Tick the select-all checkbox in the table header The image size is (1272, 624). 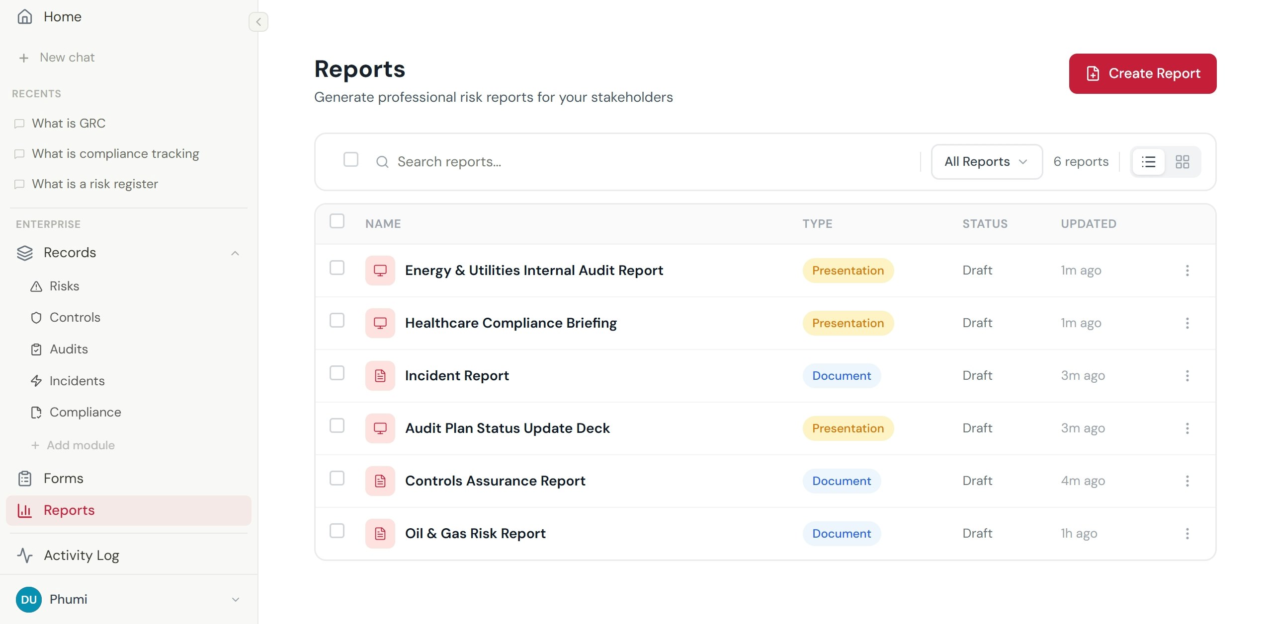point(337,221)
